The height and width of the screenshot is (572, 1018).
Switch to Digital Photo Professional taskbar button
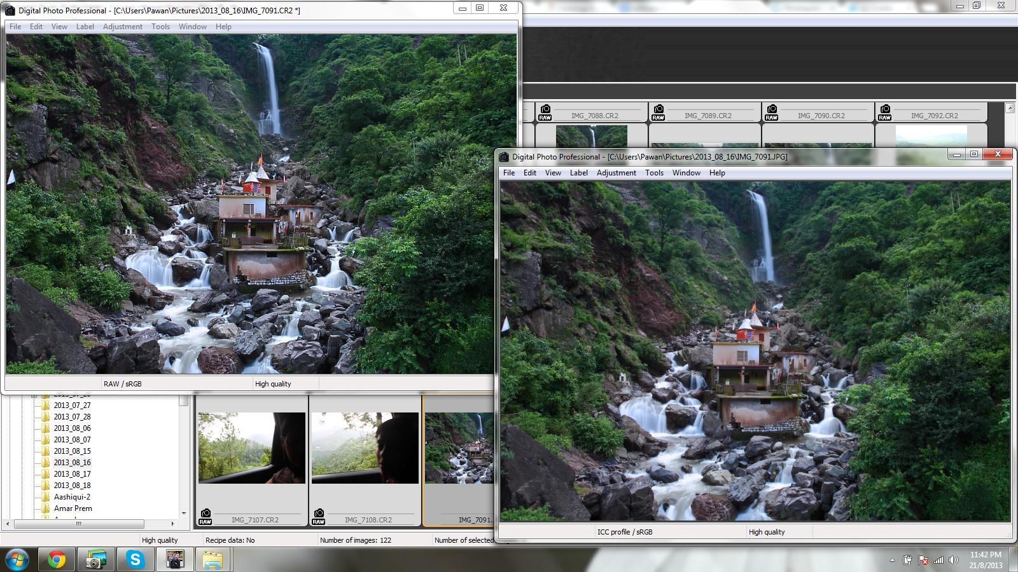[174, 560]
